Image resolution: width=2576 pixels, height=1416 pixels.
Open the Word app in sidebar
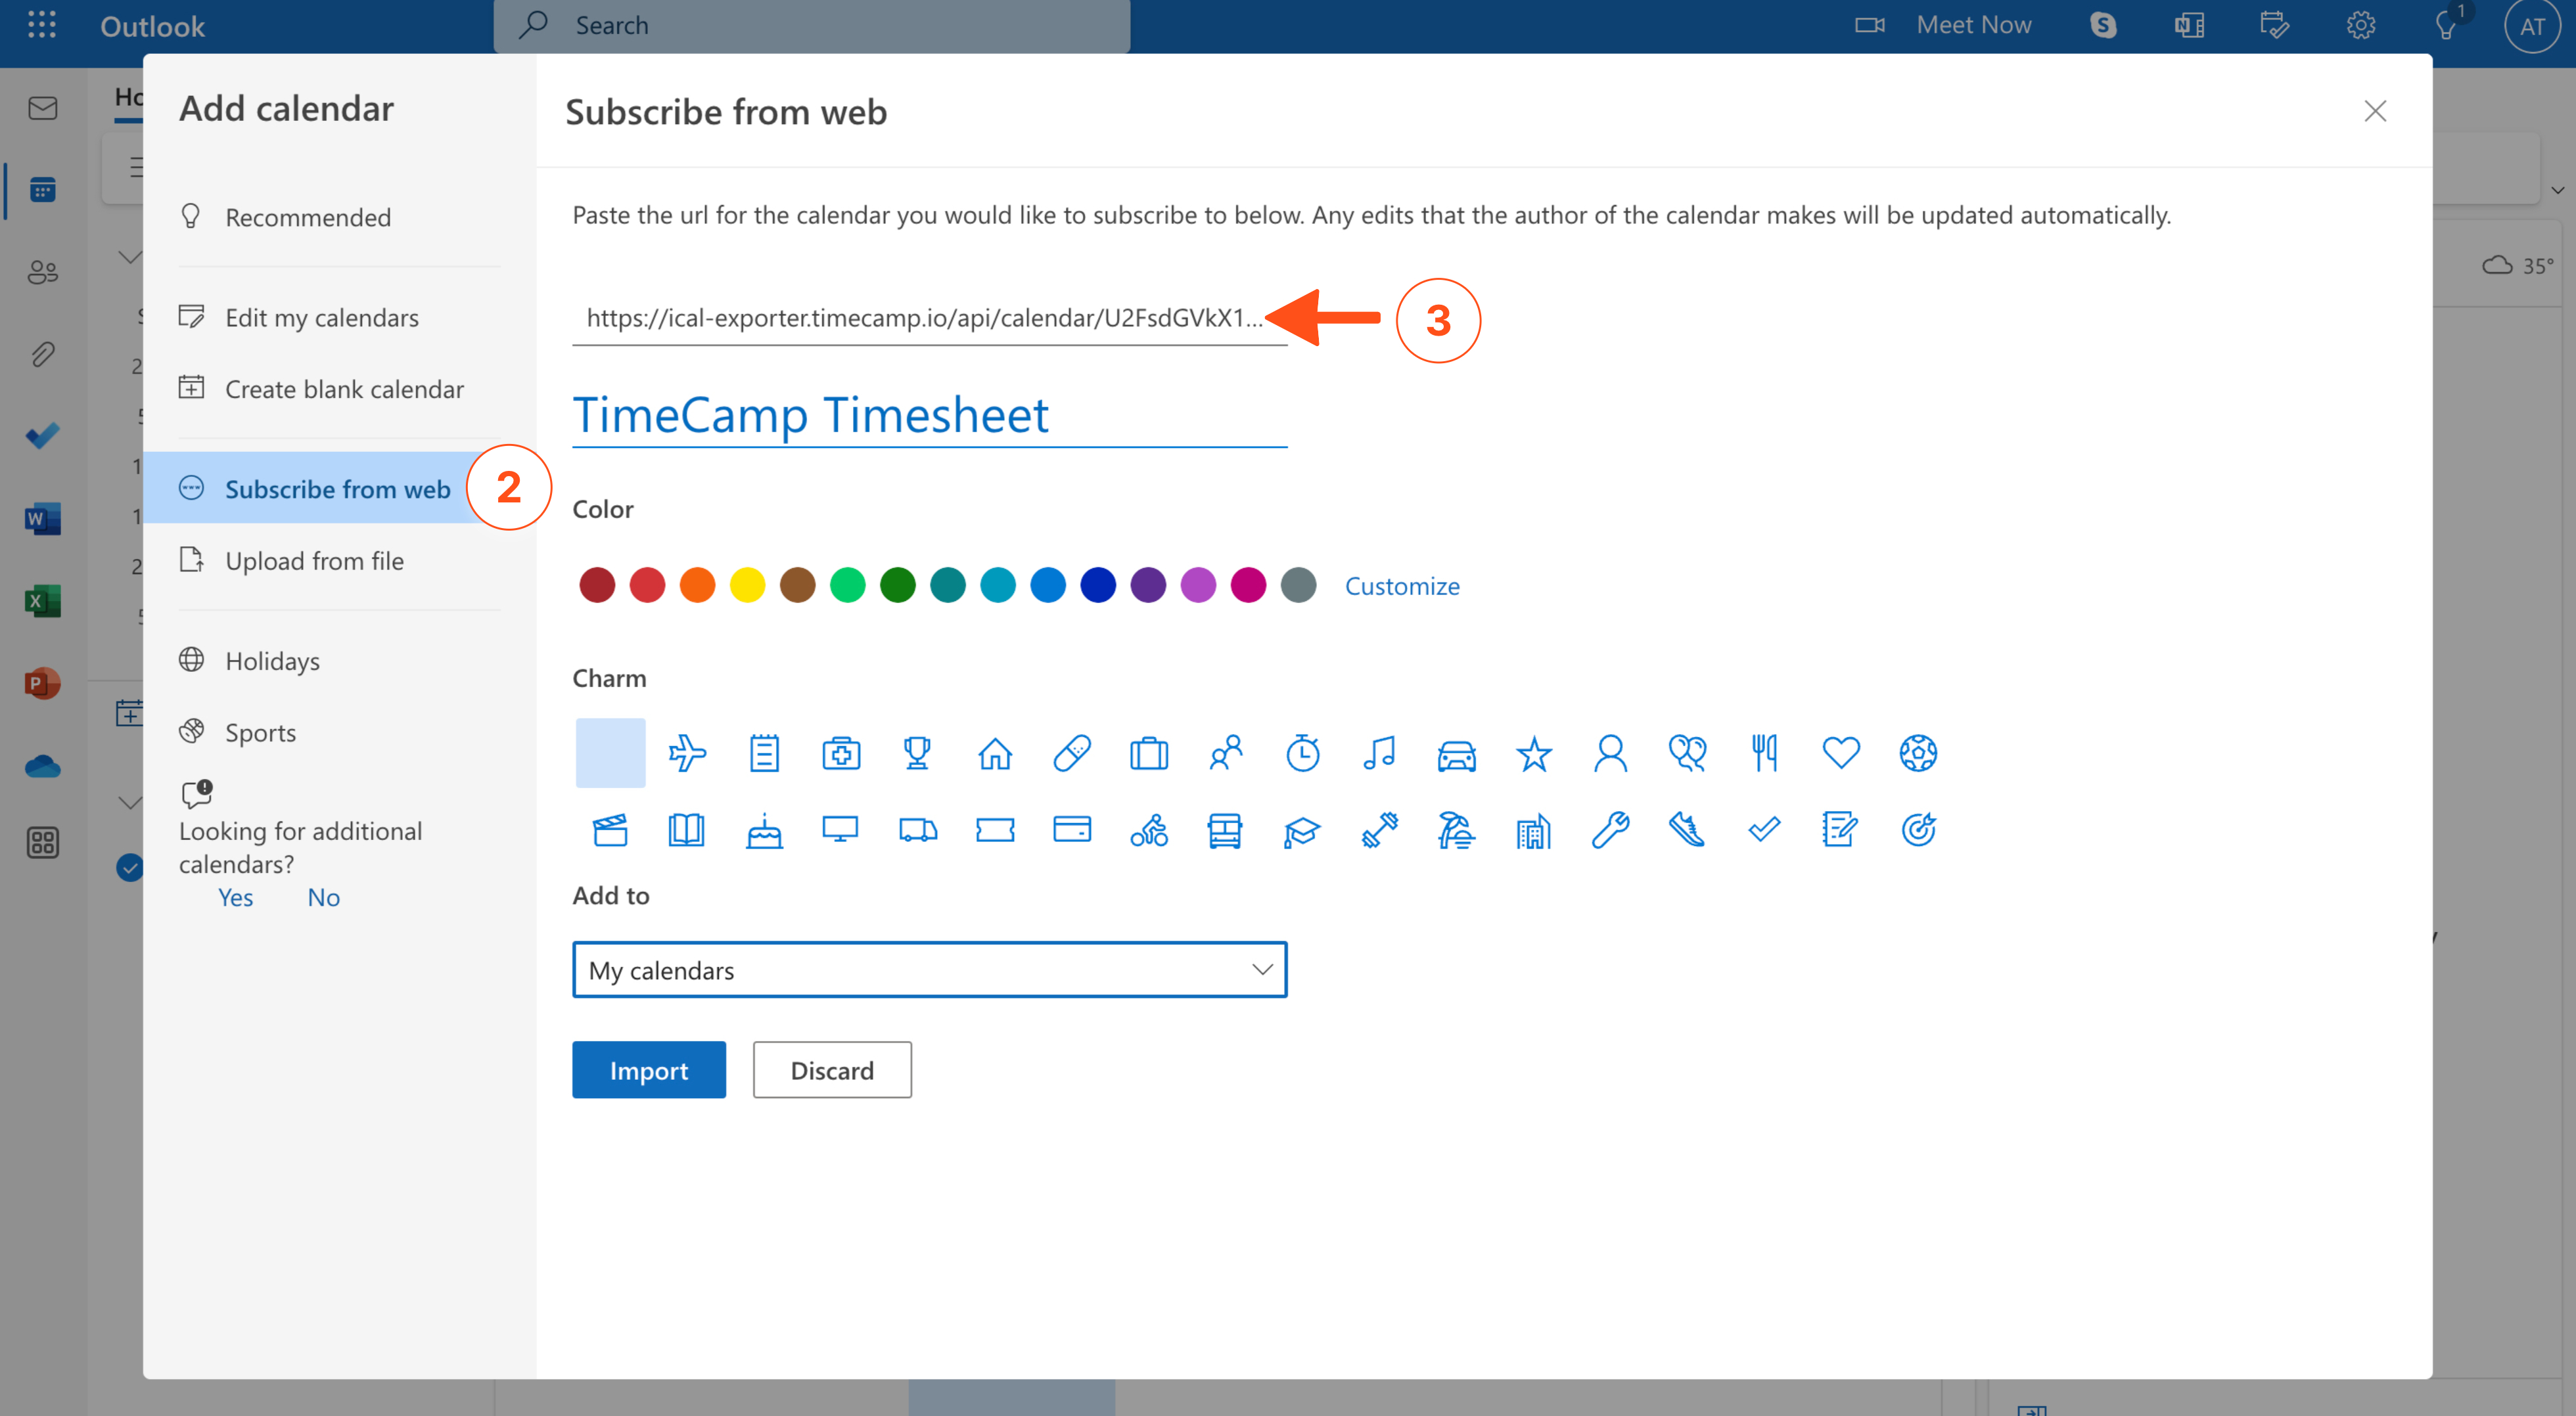(x=42, y=519)
